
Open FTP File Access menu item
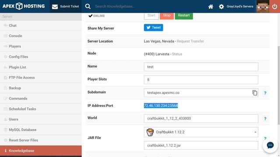point(41,78)
